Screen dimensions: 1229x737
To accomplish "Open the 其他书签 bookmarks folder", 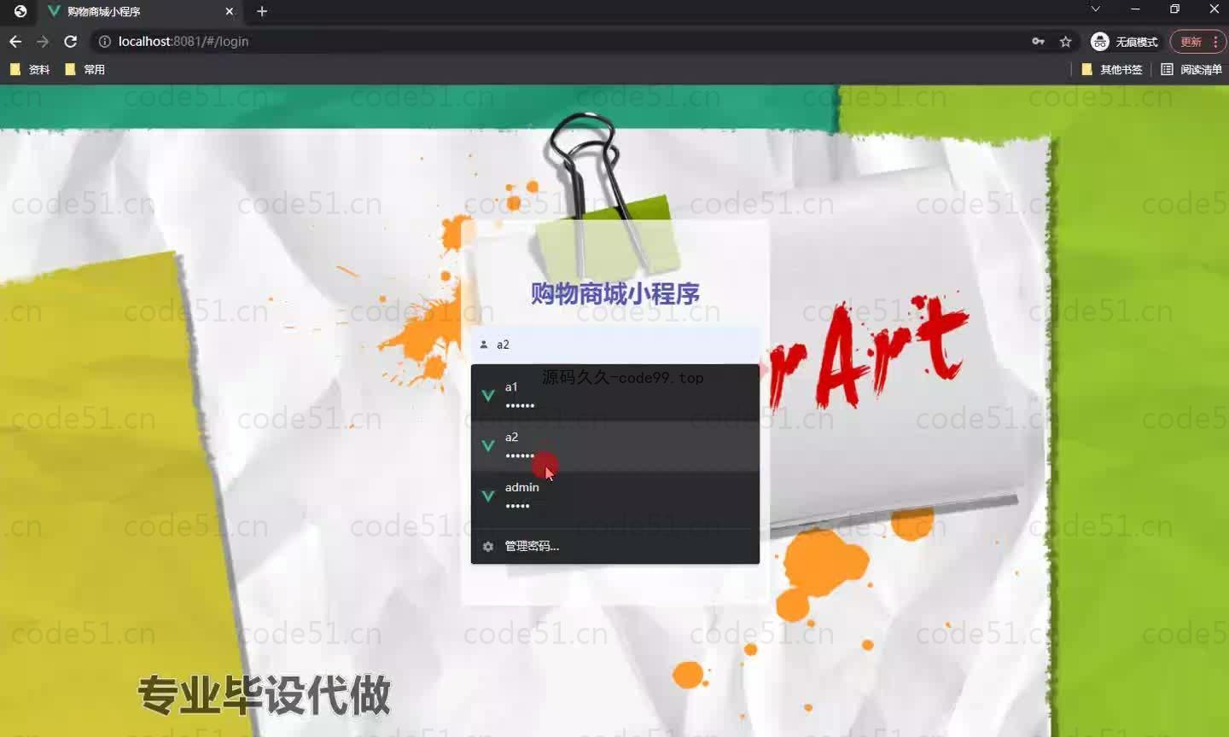I will click(x=1112, y=69).
